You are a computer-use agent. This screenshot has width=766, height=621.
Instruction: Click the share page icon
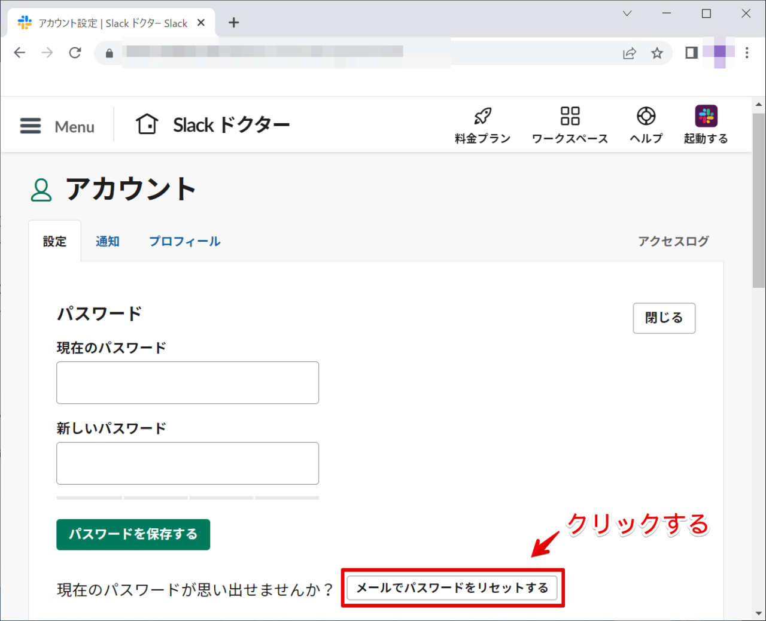tap(630, 53)
